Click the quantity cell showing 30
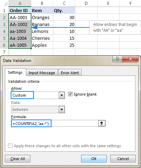 tap(64, 17)
